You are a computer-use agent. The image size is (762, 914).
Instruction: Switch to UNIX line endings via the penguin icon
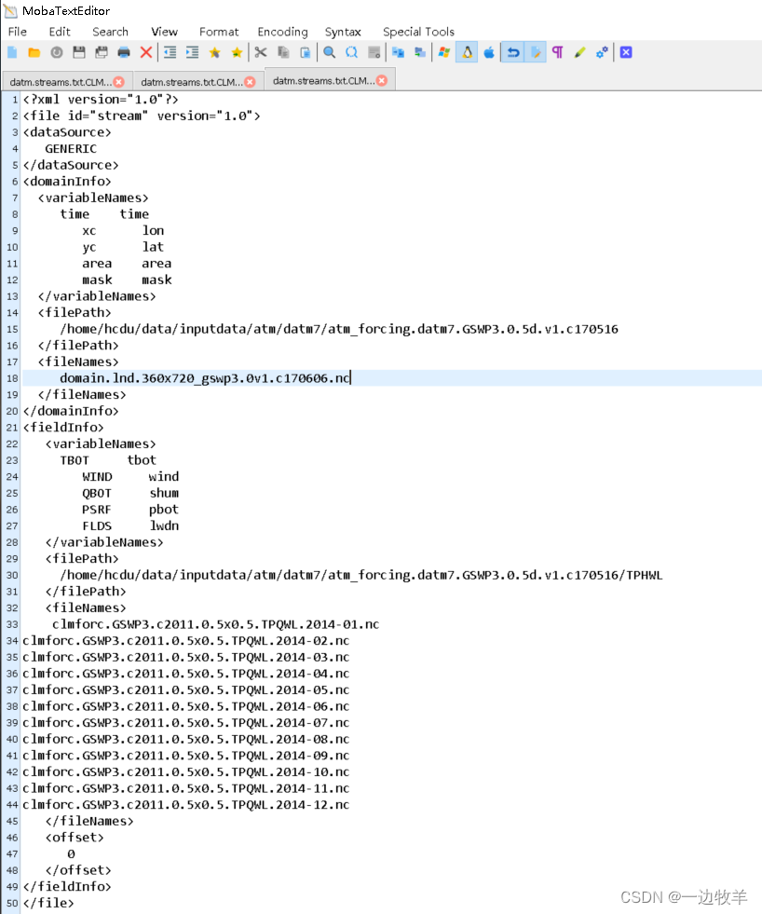[x=466, y=52]
